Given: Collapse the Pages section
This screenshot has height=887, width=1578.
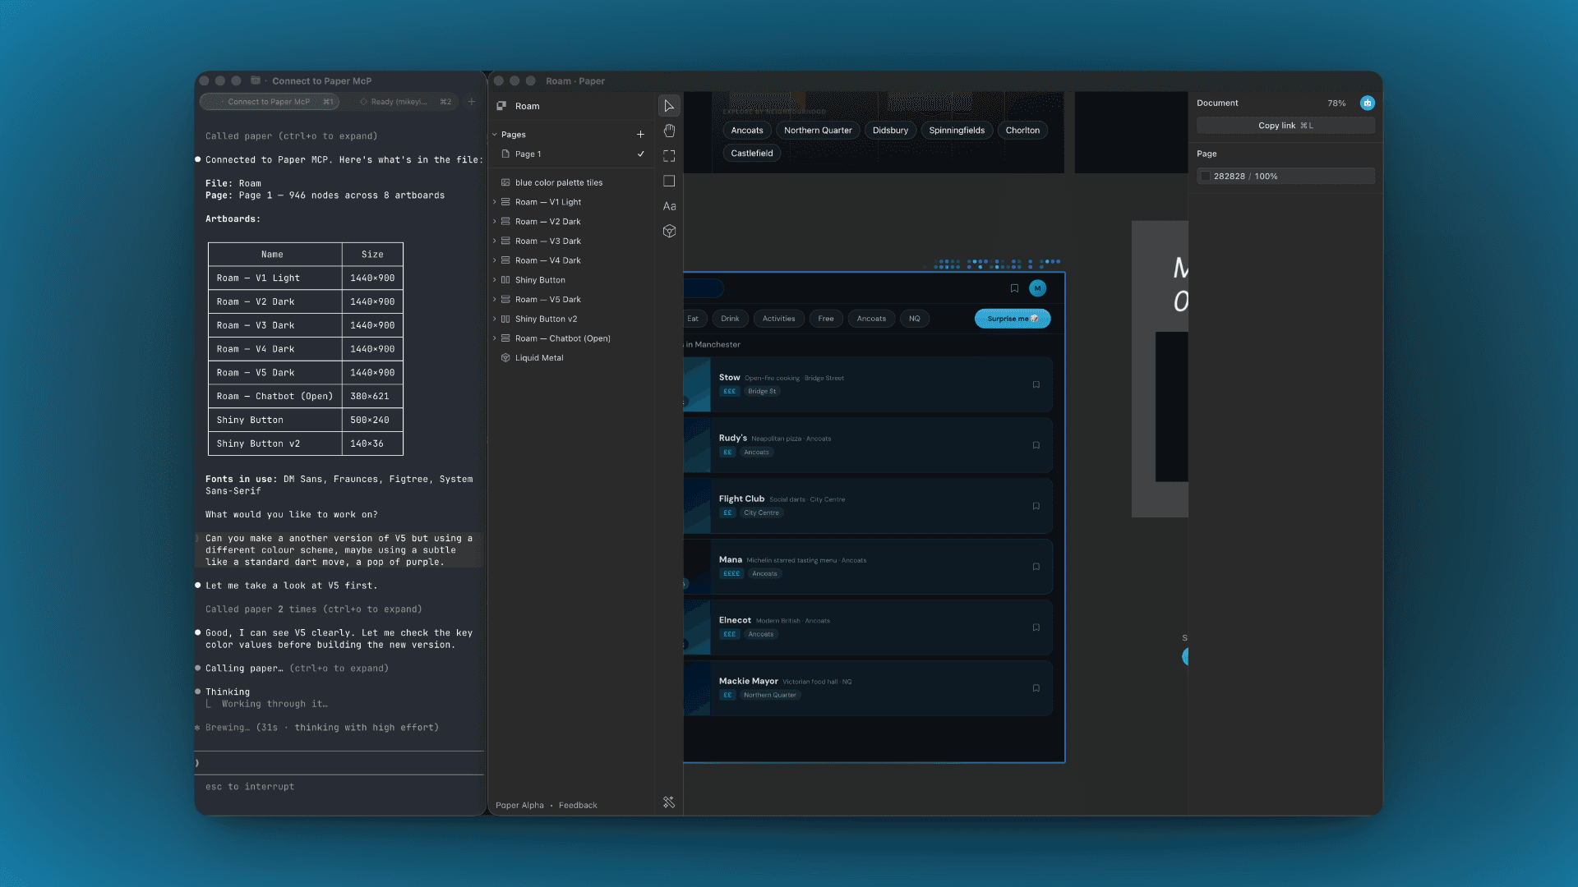Looking at the screenshot, I should pos(496,134).
